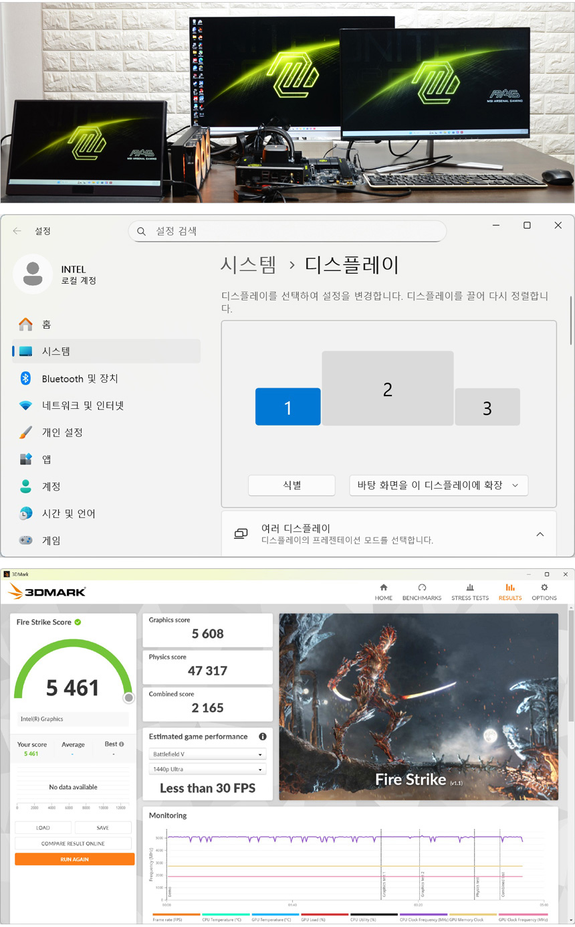Collapse the 여러 디스플레이 section

tap(540, 534)
